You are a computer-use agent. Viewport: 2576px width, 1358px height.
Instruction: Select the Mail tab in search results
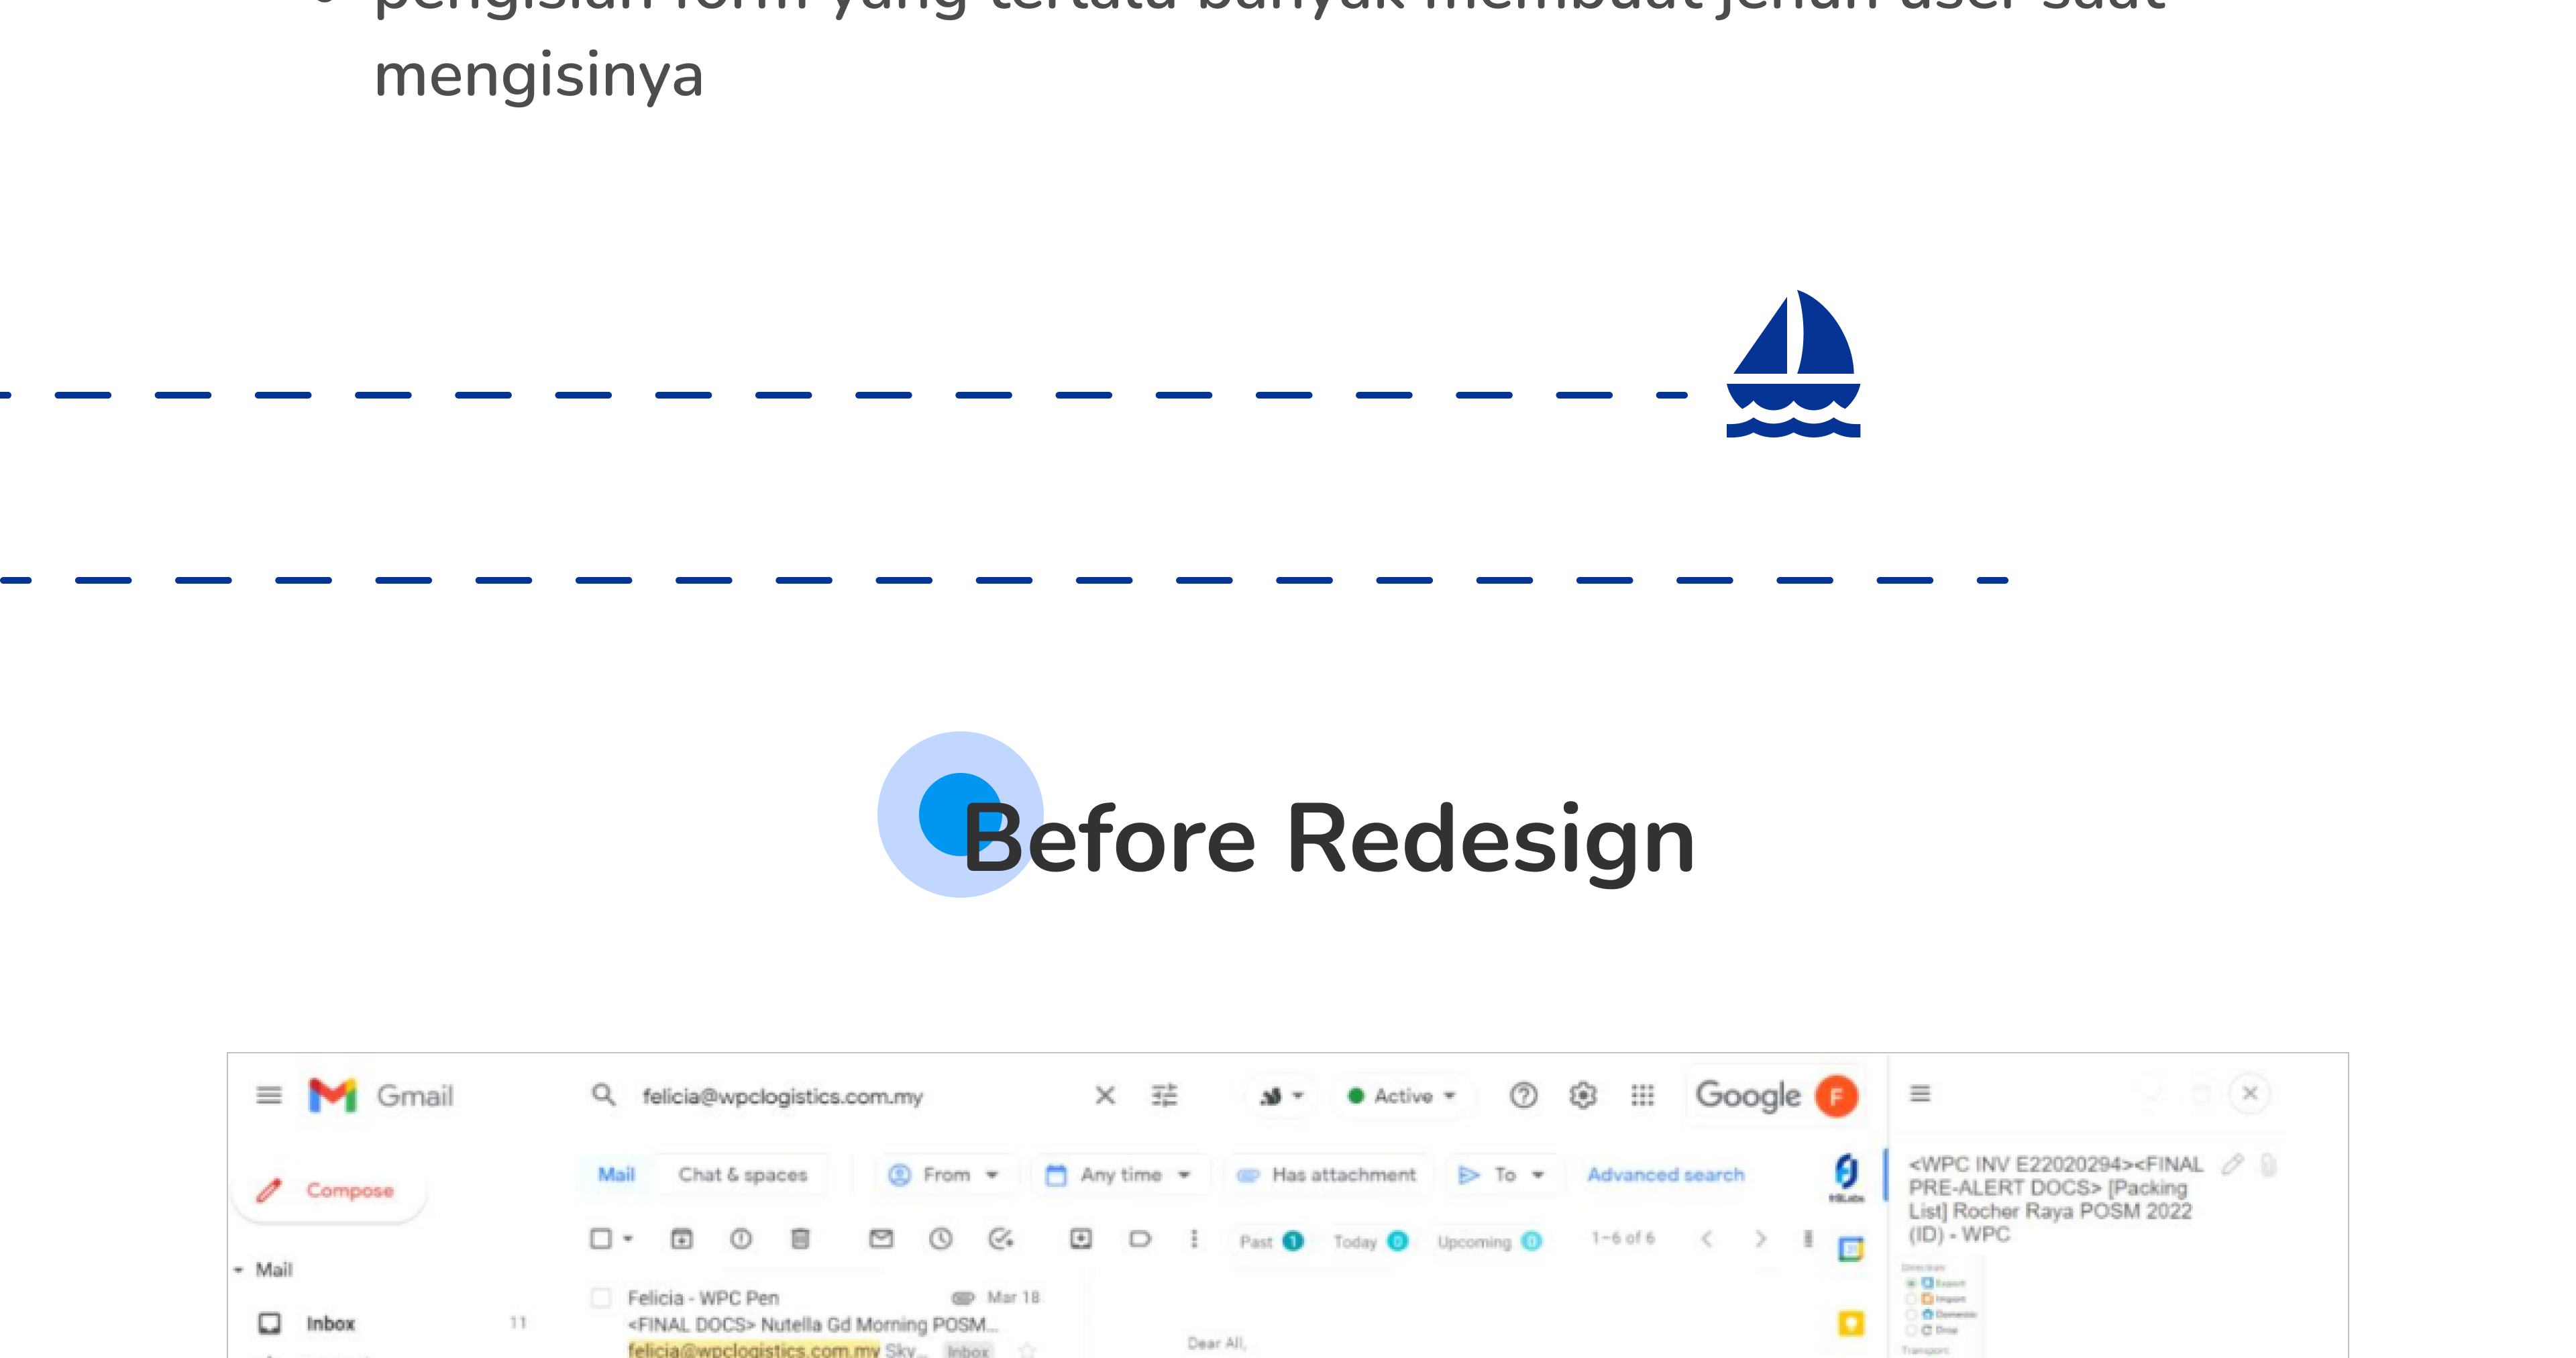pos(616,1175)
